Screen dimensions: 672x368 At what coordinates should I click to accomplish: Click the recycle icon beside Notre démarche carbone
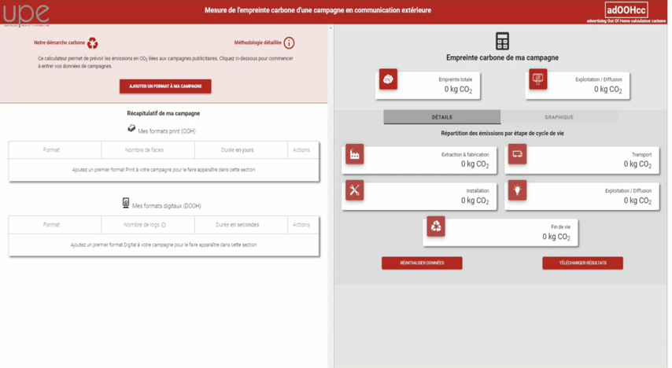[x=93, y=43]
